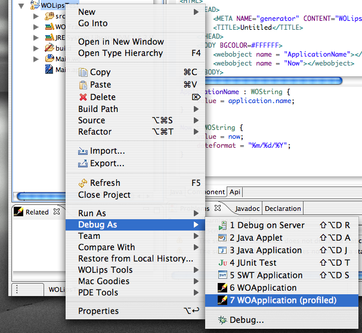Open the Run As submenu
Viewport: 362px width, 333px height.
pyautogui.click(x=135, y=213)
